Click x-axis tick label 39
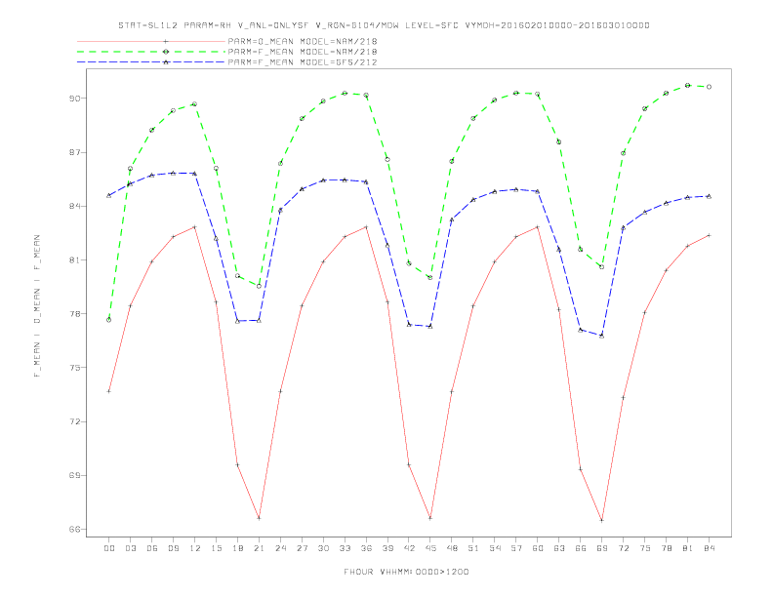 pos(387,548)
